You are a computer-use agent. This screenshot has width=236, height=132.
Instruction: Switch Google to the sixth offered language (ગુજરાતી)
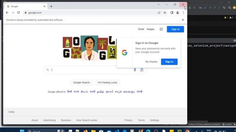coord(109,92)
